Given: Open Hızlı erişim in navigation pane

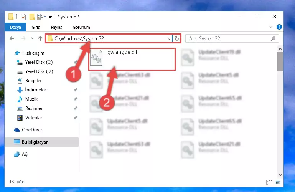Looking at the screenshot, I should click(x=30, y=53).
